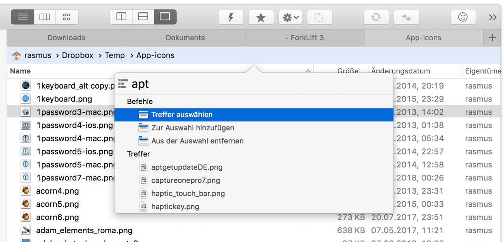Click the 1password5-ios.png file icon
This screenshot has width=504, height=242.
26,151
